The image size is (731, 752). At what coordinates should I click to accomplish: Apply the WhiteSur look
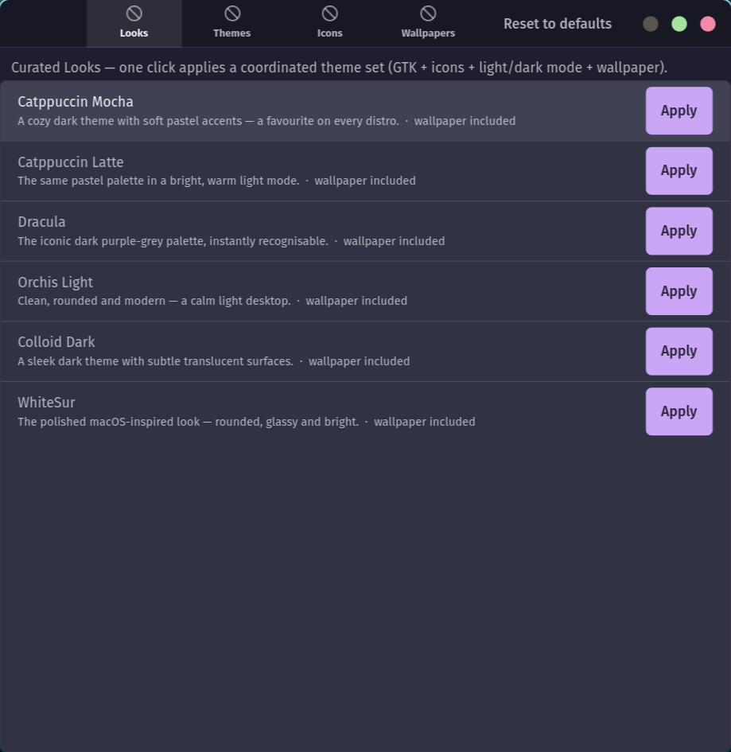coord(679,411)
